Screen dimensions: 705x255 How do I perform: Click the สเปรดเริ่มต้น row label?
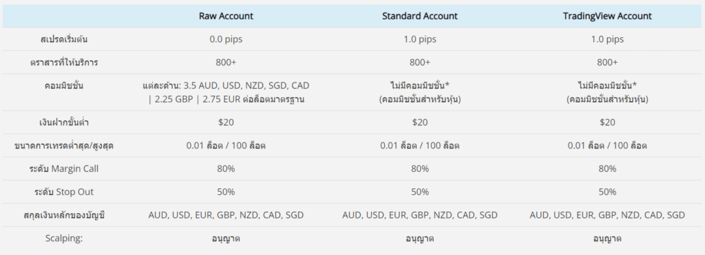pyautogui.click(x=64, y=39)
